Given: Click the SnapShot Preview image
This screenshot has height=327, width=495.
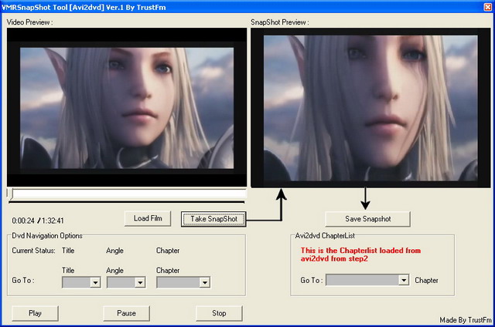Looking at the screenshot, I should click(370, 108).
